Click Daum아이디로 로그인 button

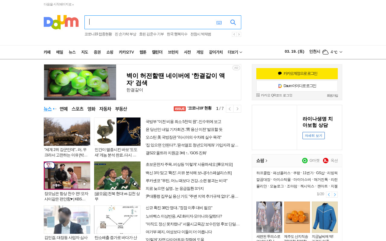pyautogui.click(x=297, y=86)
